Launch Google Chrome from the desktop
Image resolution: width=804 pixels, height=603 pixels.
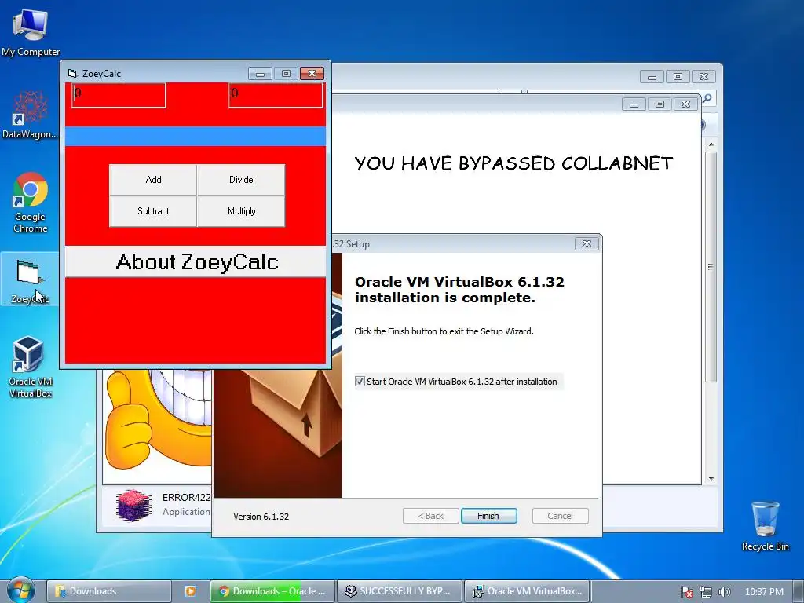[x=30, y=203]
